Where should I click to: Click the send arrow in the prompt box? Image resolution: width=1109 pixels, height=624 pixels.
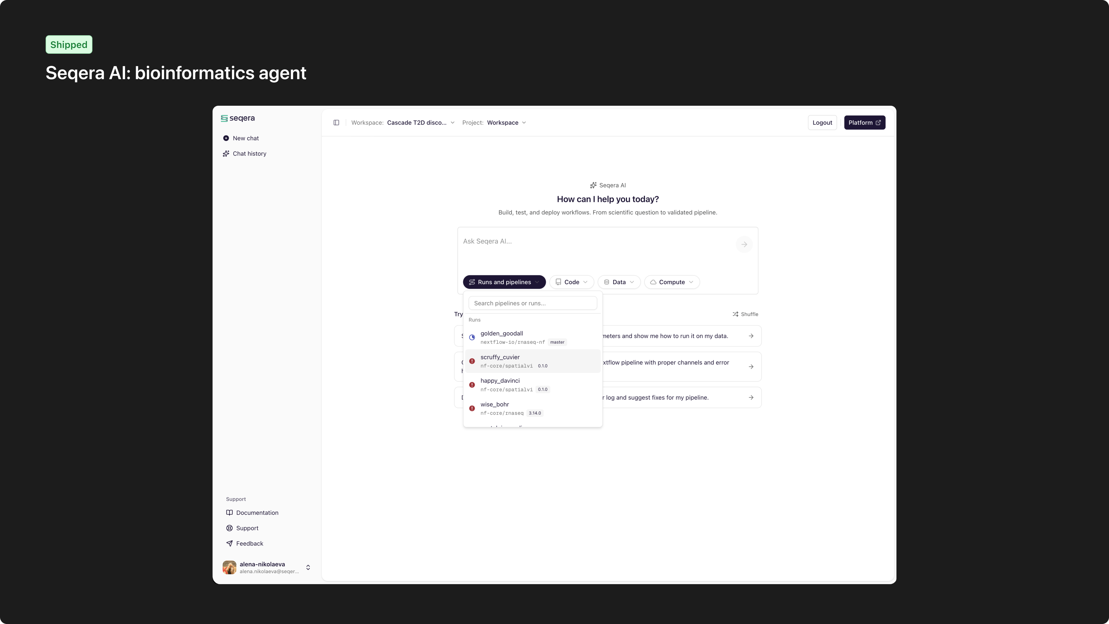coord(744,244)
